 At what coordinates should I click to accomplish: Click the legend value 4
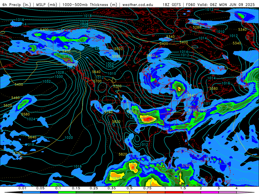[x=236, y=188]
